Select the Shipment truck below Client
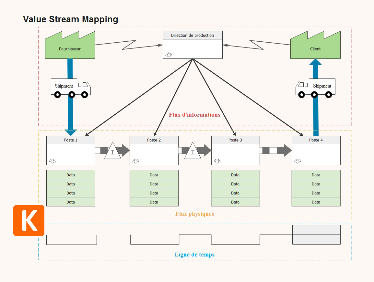The height and width of the screenshot is (282, 374). [x=315, y=88]
